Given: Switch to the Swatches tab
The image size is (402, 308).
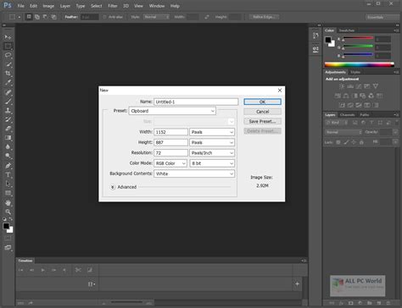Looking at the screenshot, I should [347, 30].
